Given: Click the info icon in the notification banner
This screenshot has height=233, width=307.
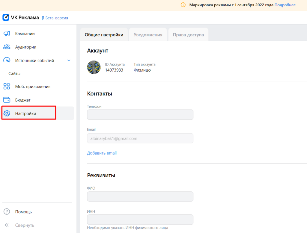Looking at the screenshot, I should pyautogui.click(x=183, y=5).
